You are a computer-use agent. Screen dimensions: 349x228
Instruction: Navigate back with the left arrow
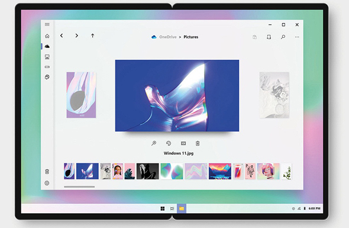pos(62,36)
